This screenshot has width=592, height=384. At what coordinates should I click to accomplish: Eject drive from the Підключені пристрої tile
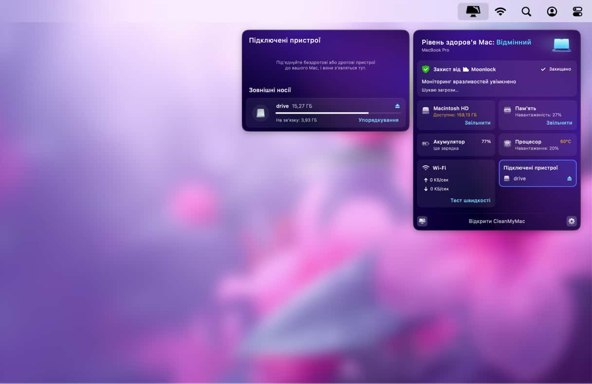(x=570, y=178)
